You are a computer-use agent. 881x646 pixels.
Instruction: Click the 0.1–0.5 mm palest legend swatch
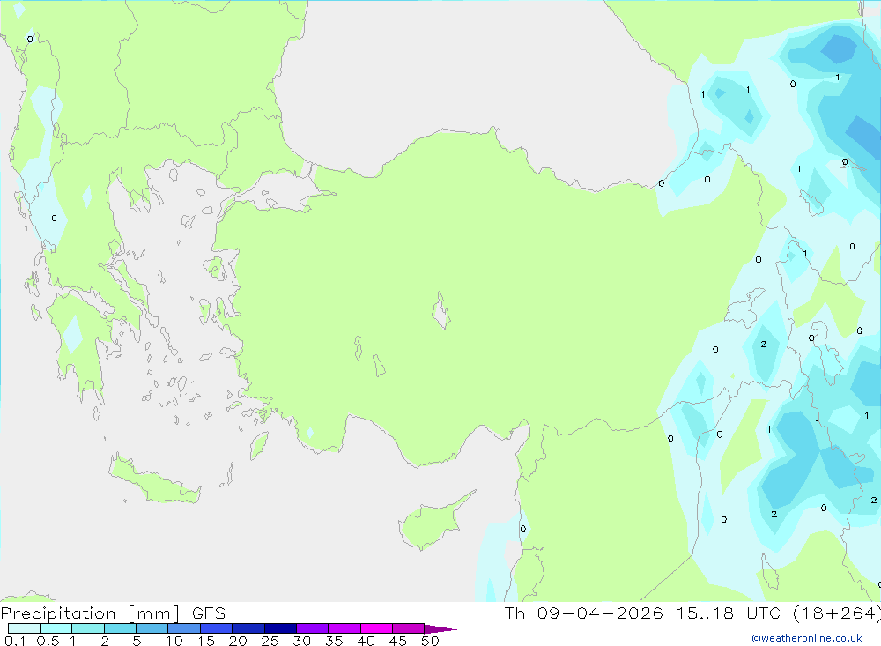(x=24, y=628)
